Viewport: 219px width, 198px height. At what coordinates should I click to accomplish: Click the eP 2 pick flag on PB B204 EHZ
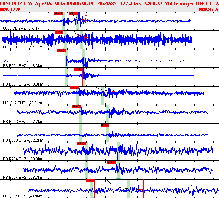[82, 144]
